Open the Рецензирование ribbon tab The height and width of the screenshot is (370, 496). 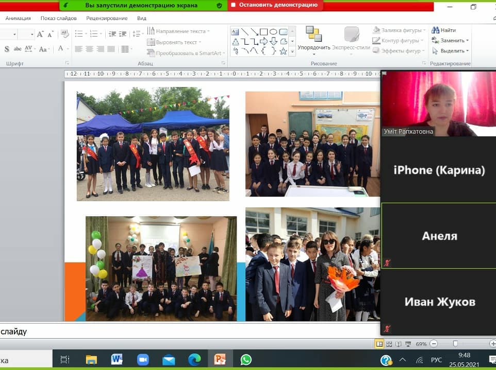(107, 18)
